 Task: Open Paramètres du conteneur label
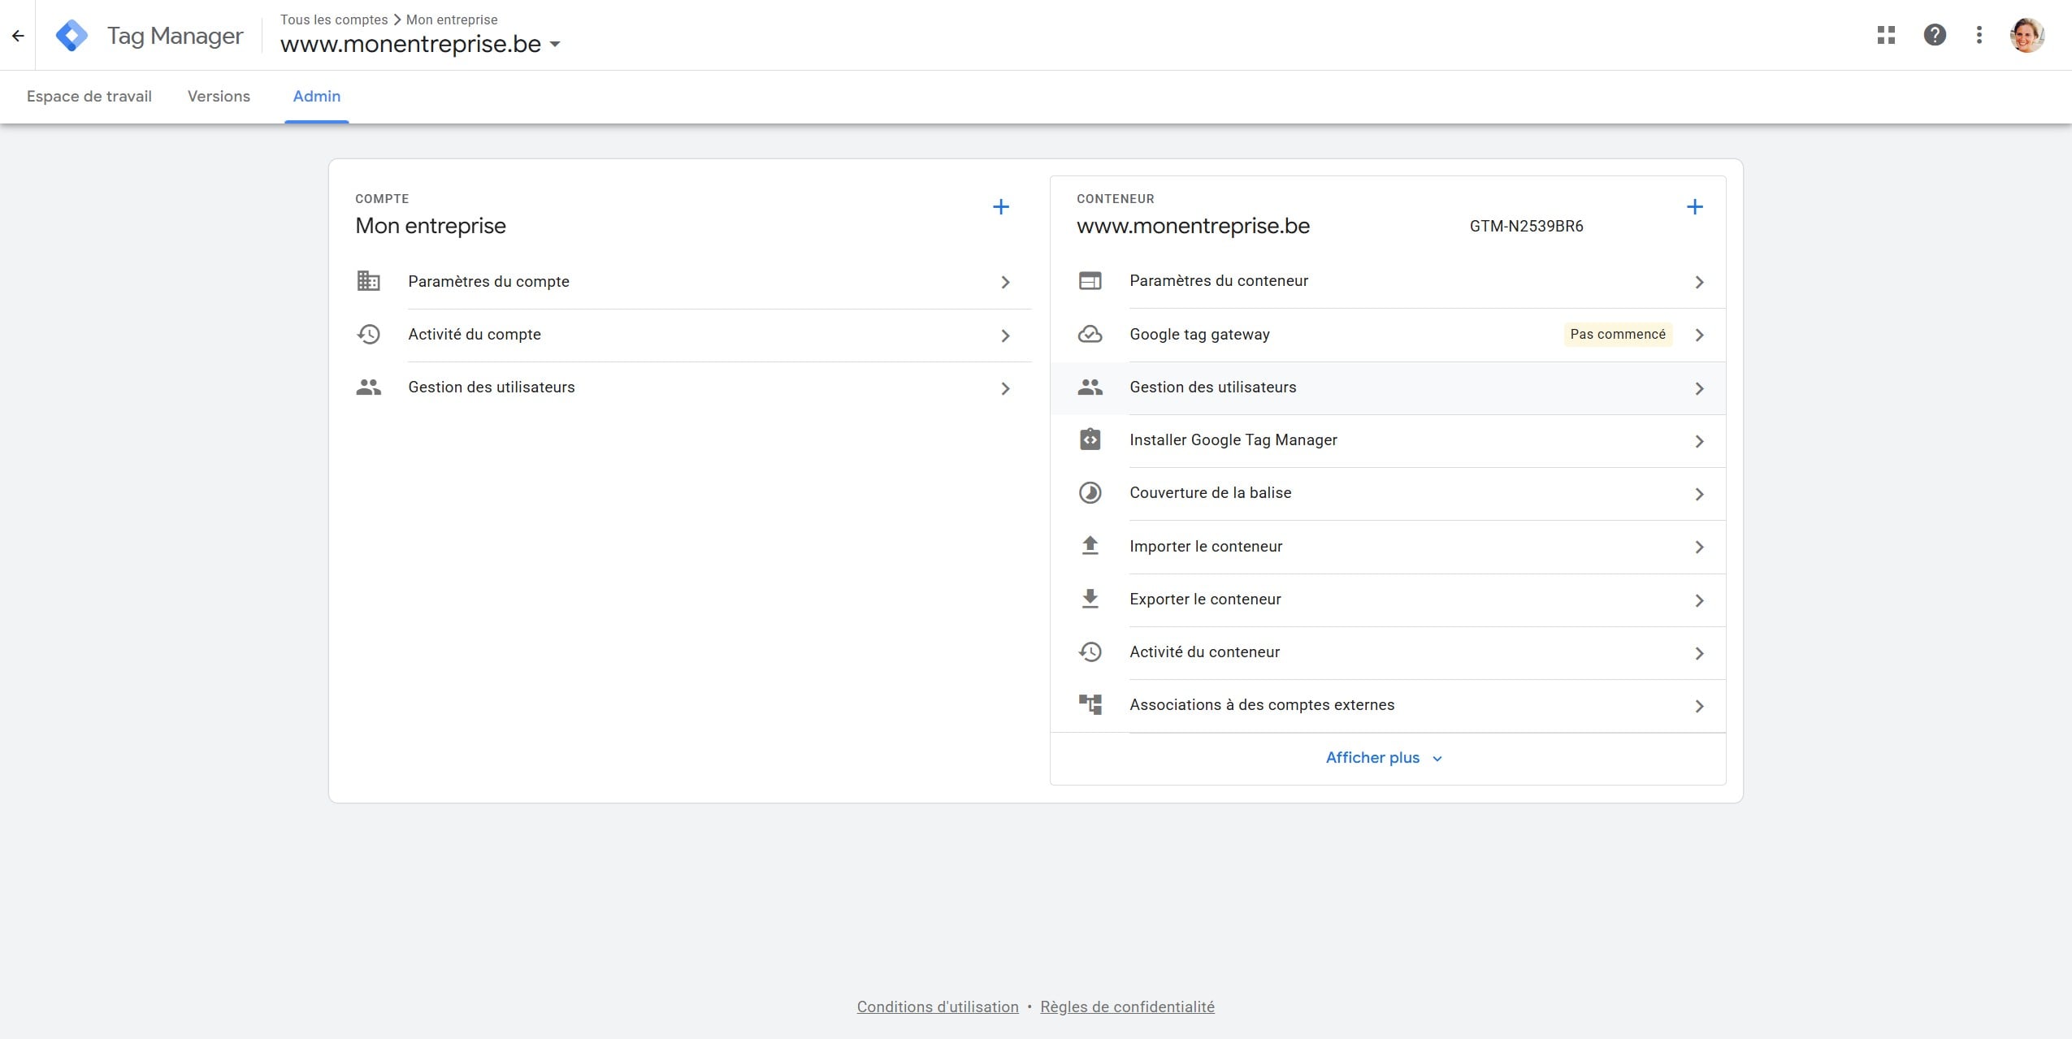1219,280
